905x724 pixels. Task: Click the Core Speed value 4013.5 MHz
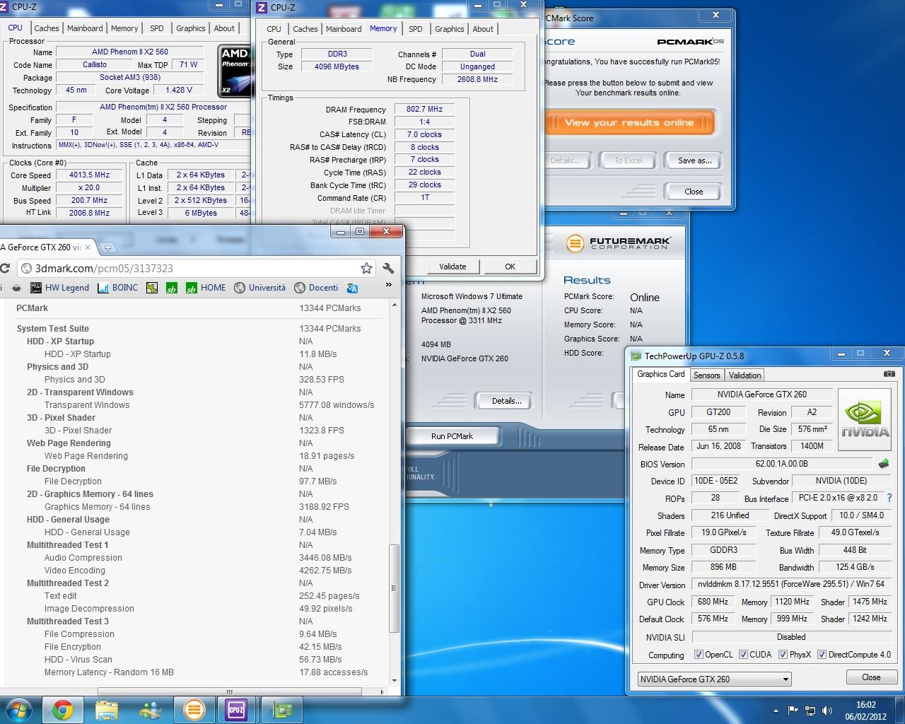coord(89,175)
